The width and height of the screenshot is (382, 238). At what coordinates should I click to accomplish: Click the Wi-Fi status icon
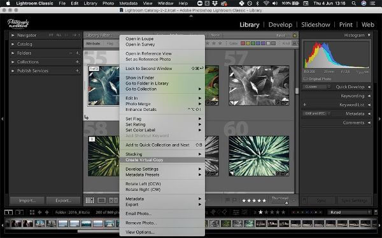tap(266, 3)
